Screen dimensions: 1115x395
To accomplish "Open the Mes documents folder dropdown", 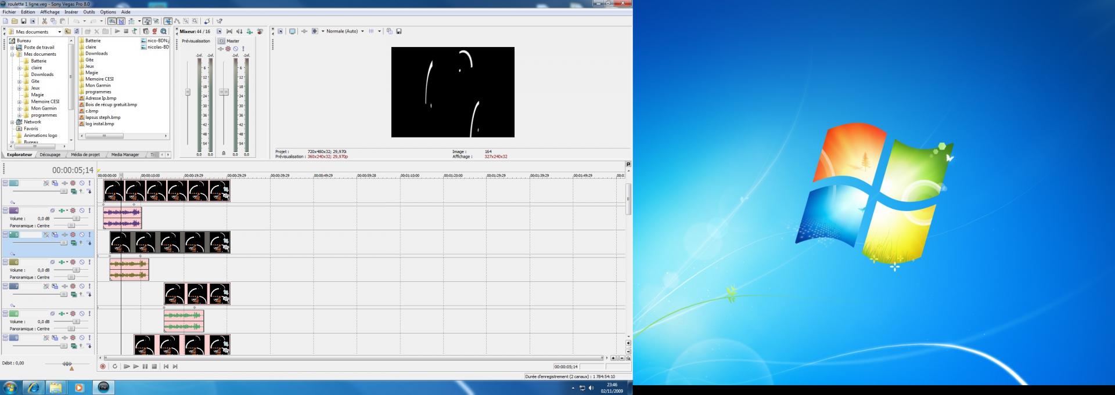I will coord(59,32).
